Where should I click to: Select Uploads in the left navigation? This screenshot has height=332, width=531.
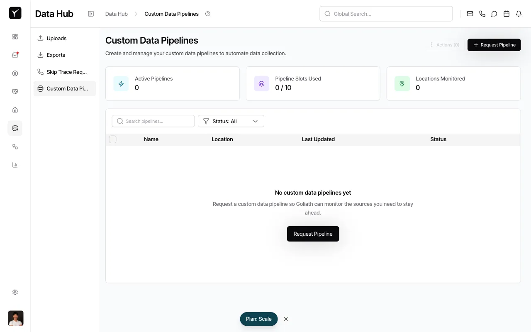[x=56, y=38]
